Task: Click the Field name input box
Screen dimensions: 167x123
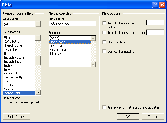Action: coord(72,24)
